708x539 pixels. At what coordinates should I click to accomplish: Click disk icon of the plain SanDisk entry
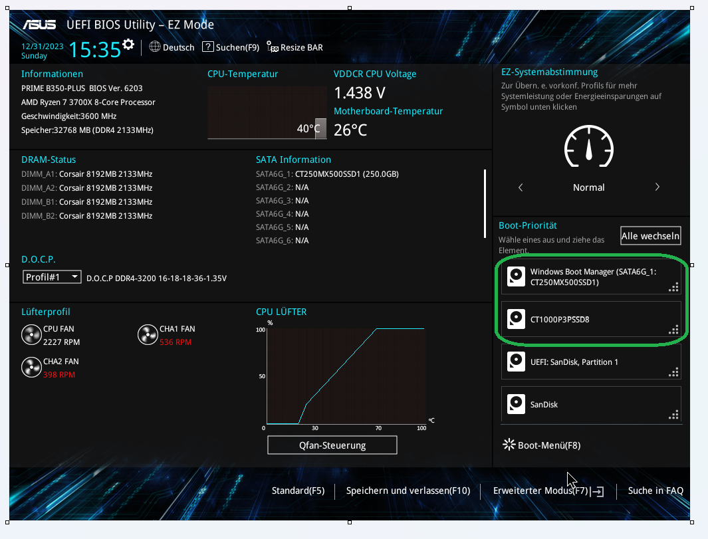coord(516,404)
